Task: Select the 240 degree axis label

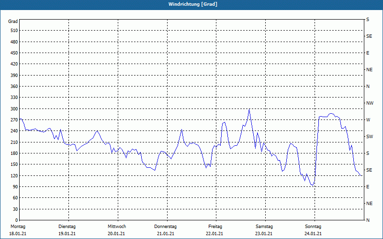Action: (14, 131)
